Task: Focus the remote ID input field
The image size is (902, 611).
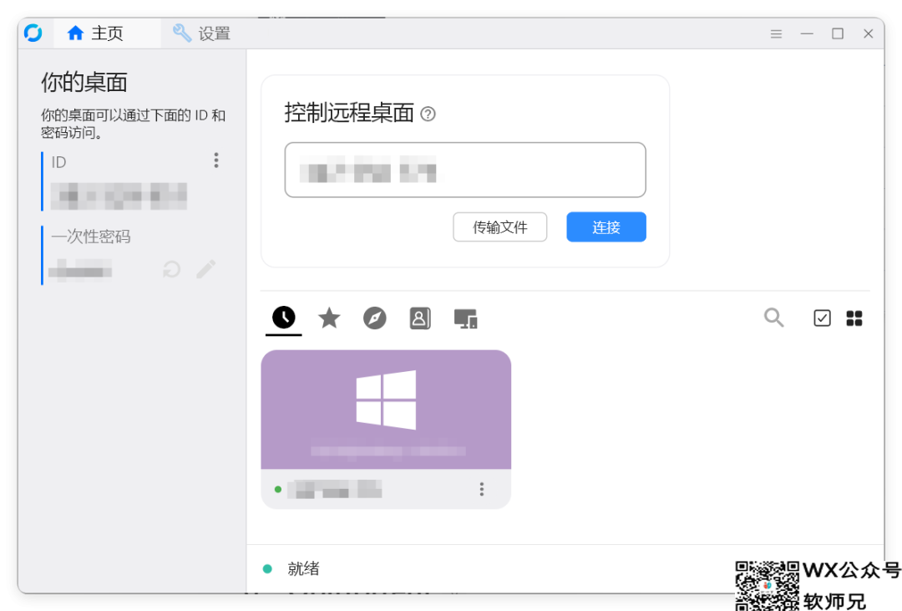Action: coord(465,170)
